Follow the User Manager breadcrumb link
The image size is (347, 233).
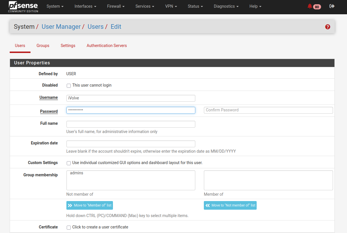click(x=61, y=27)
